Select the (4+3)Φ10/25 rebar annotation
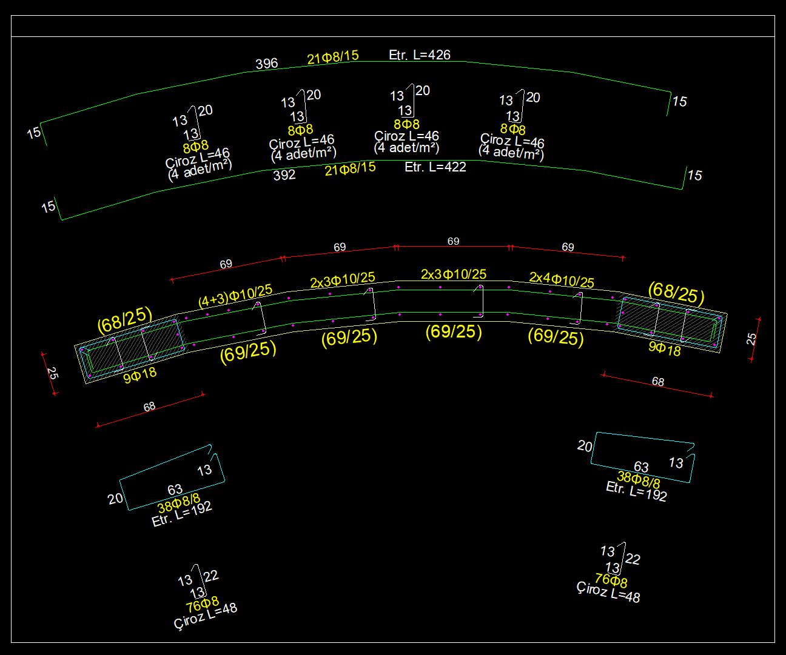Image resolution: width=786 pixels, height=655 pixels. pos(235,296)
